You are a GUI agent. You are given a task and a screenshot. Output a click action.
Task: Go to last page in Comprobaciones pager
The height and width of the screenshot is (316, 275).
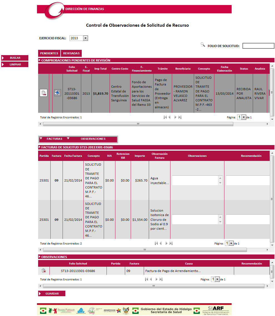click(180, 117)
